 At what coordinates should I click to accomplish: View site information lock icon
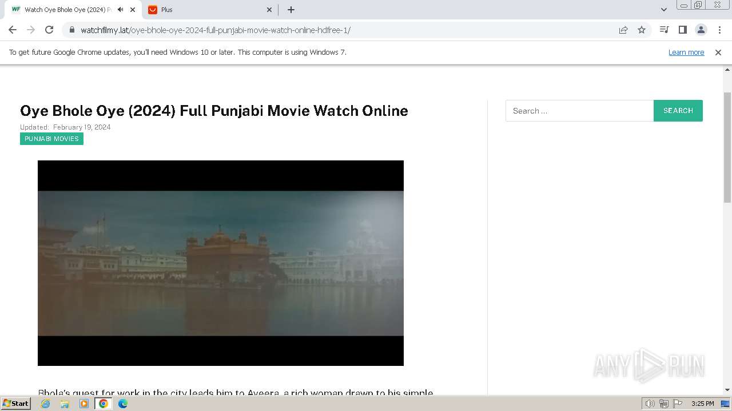coord(72,30)
